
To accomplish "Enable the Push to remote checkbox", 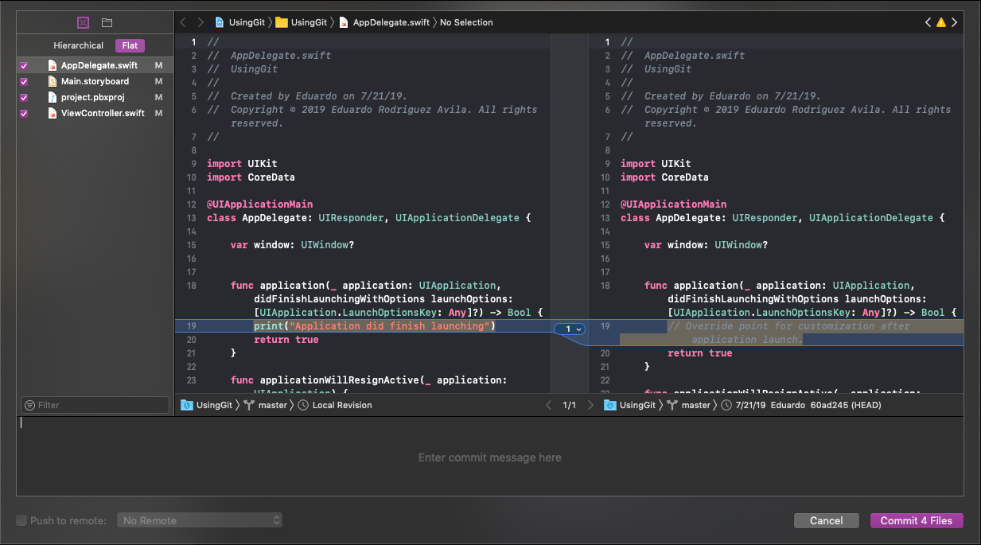I will click(x=21, y=520).
